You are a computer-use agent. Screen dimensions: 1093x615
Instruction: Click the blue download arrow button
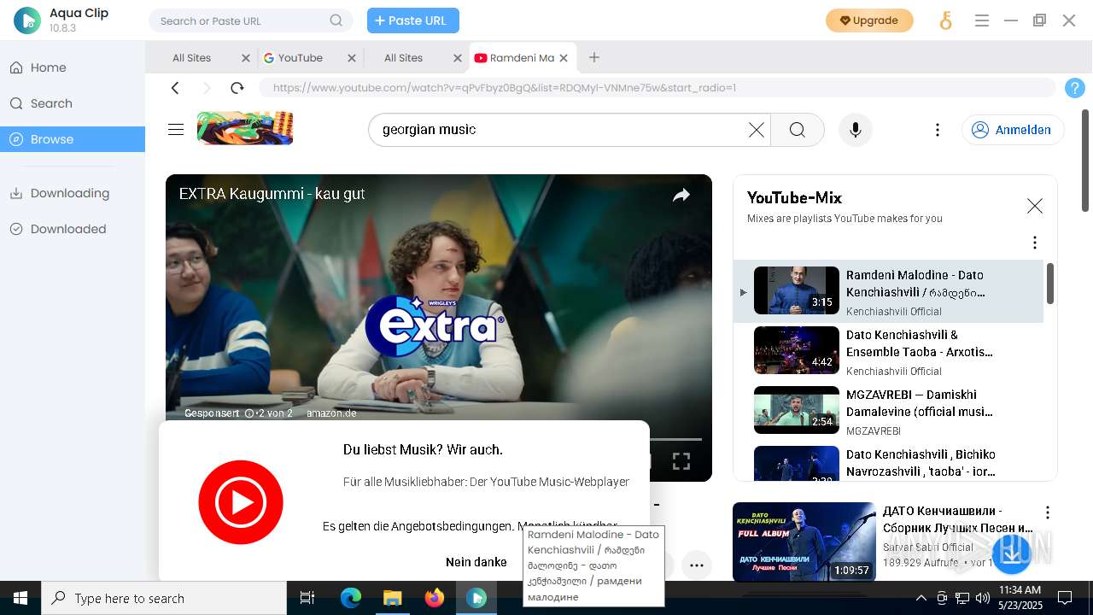(x=1010, y=553)
